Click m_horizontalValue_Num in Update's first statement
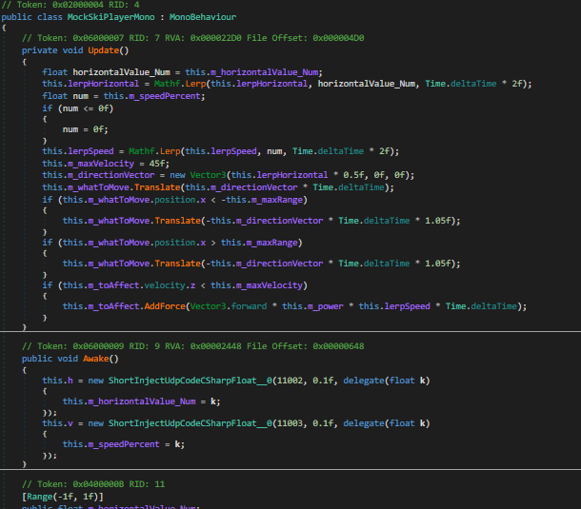The width and height of the screenshot is (581, 509). tap(264, 72)
